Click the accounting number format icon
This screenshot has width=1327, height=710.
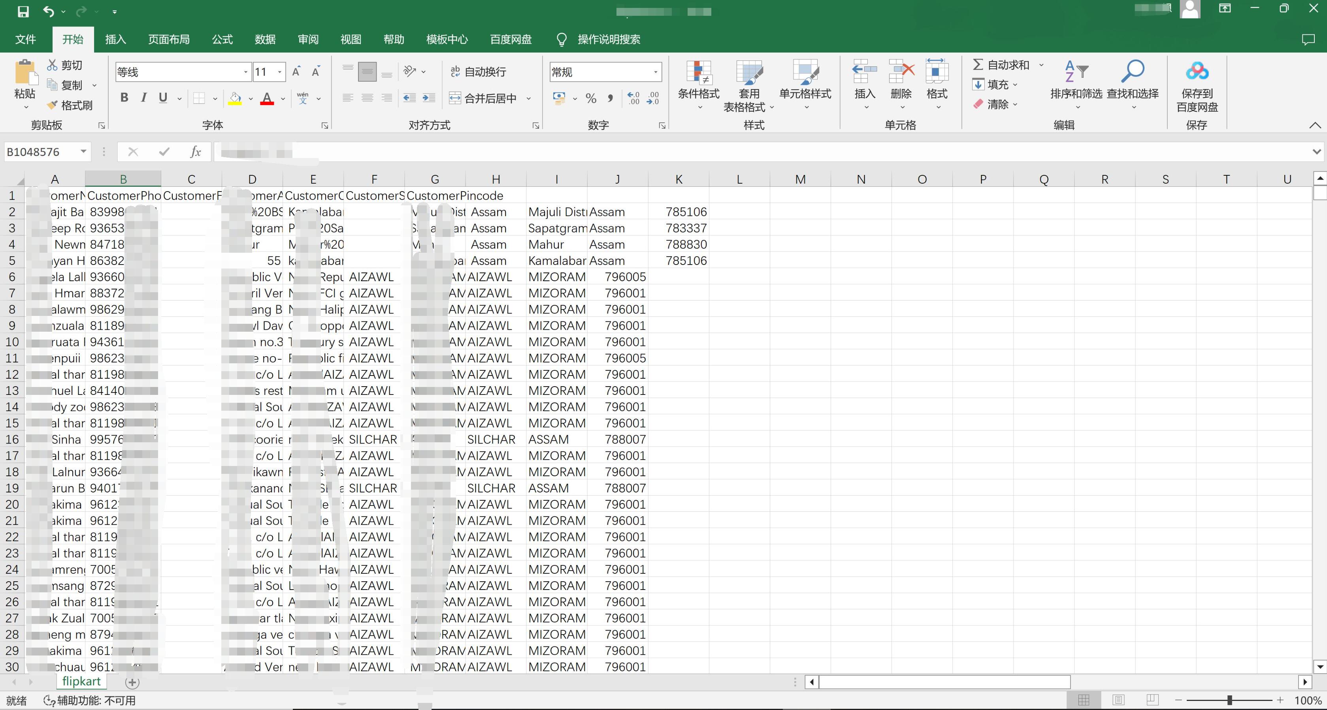[x=559, y=98]
